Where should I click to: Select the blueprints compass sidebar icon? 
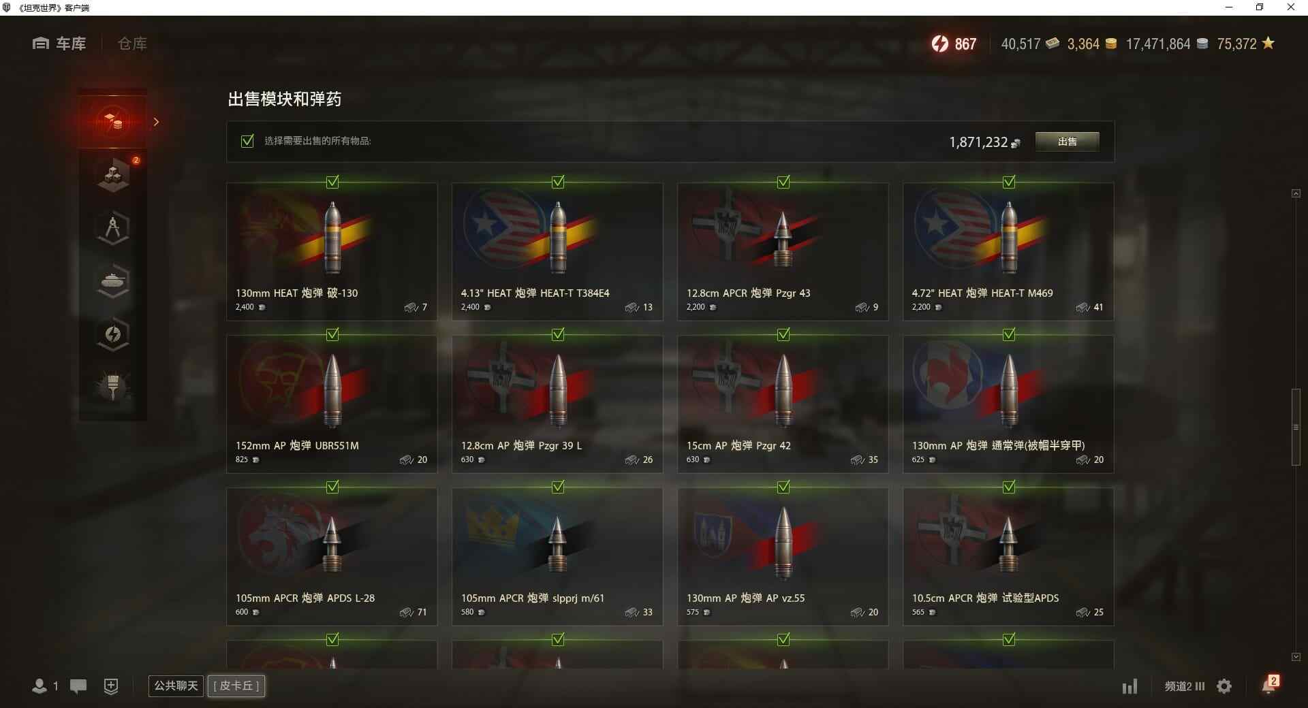pos(113,228)
